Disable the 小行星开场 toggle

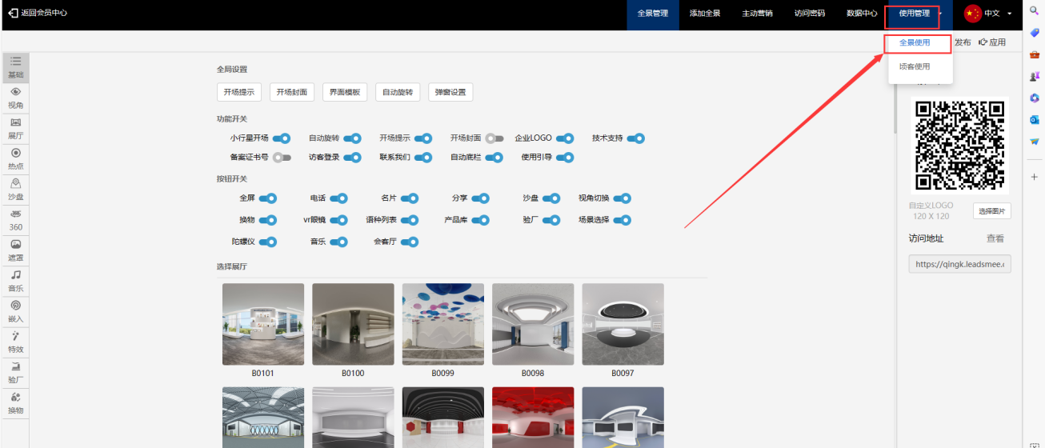pos(281,138)
